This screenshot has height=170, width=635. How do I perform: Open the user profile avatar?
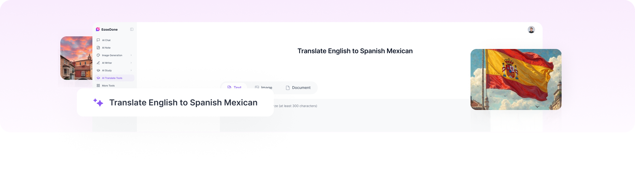click(x=531, y=30)
